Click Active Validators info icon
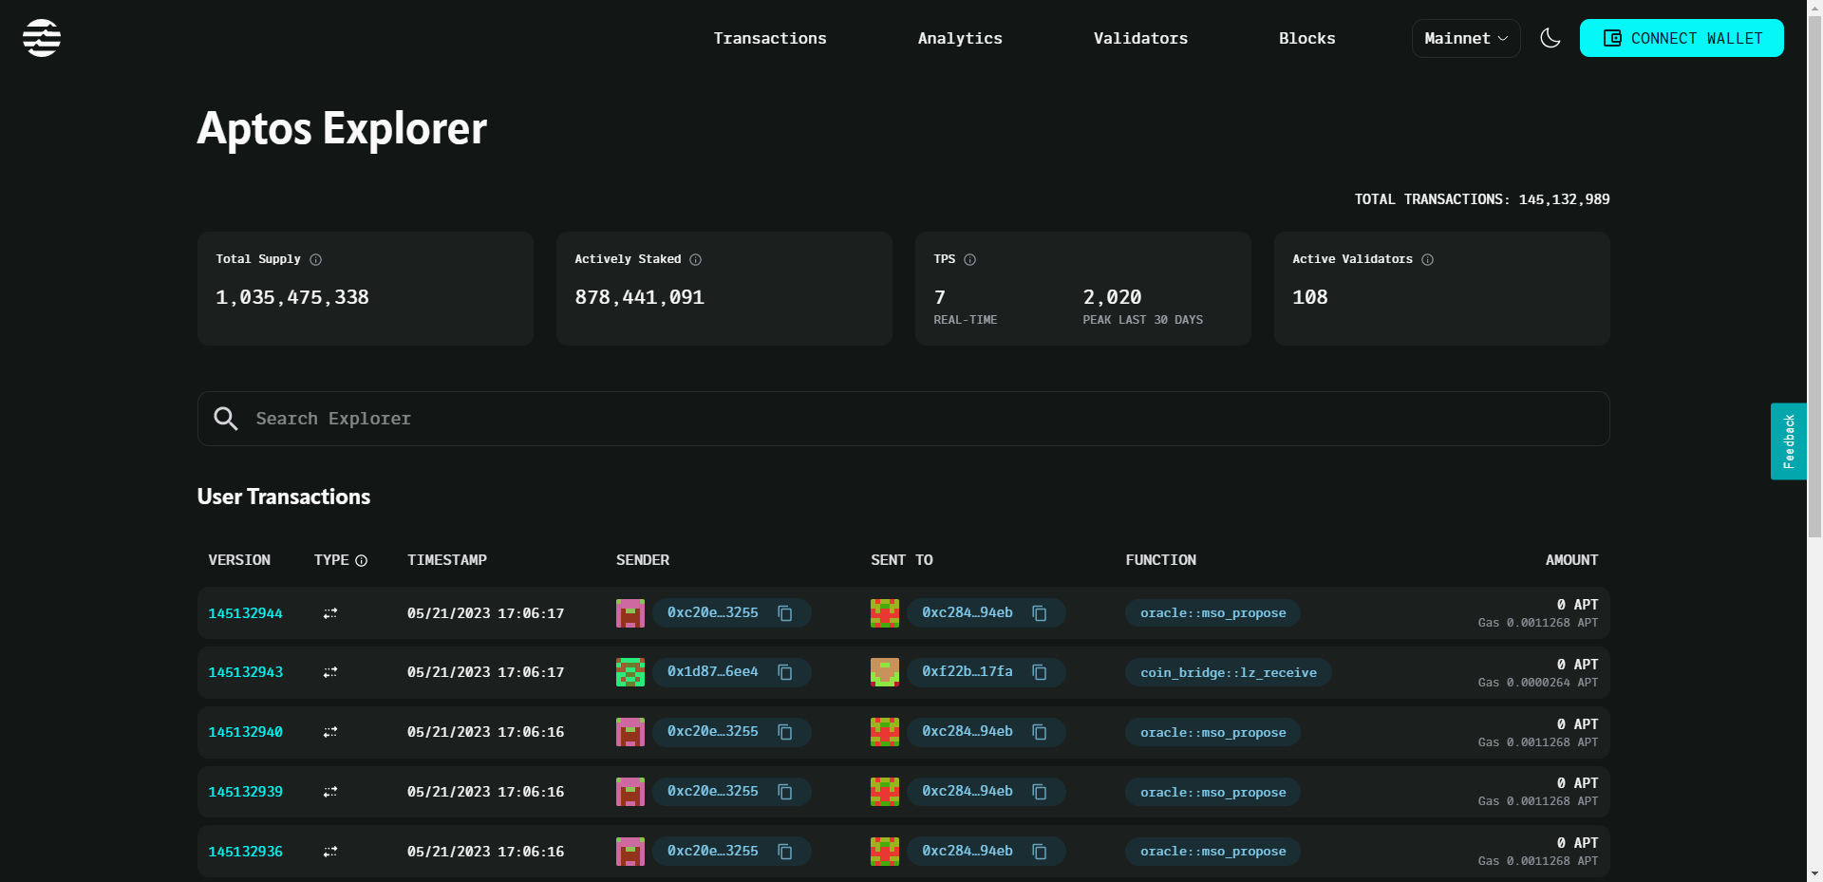The width and height of the screenshot is (1823, 882). click(x=1427, y=259)
